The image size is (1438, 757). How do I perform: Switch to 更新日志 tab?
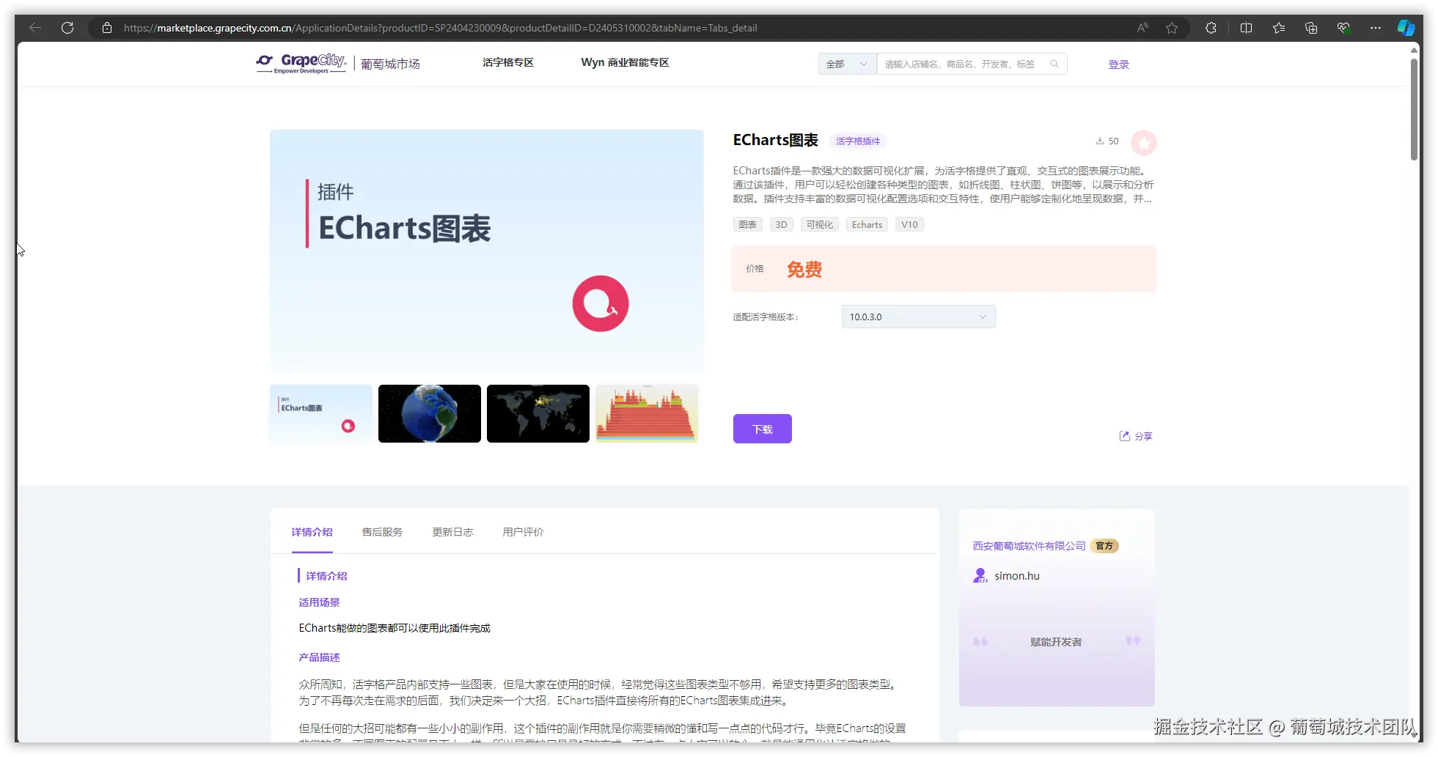click(x=452, y=532)
